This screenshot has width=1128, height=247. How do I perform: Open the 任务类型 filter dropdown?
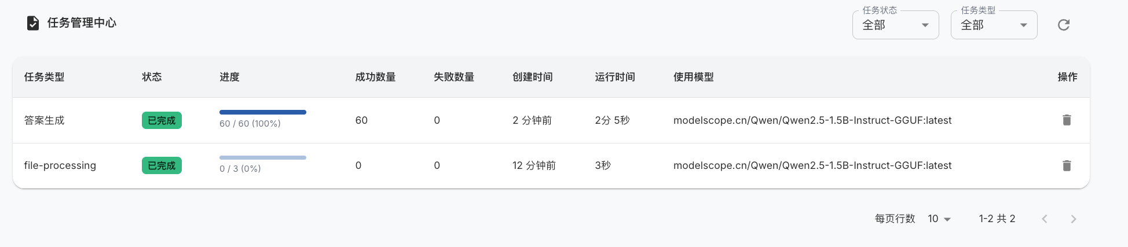tap(994, 25)
